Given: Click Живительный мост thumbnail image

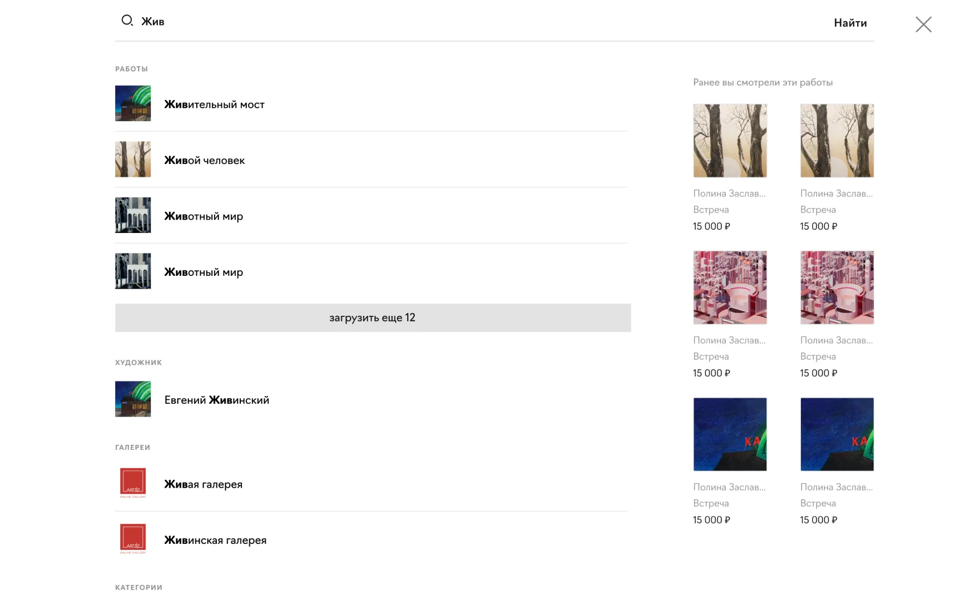Looking at the screenshot, I should [133, 103].
